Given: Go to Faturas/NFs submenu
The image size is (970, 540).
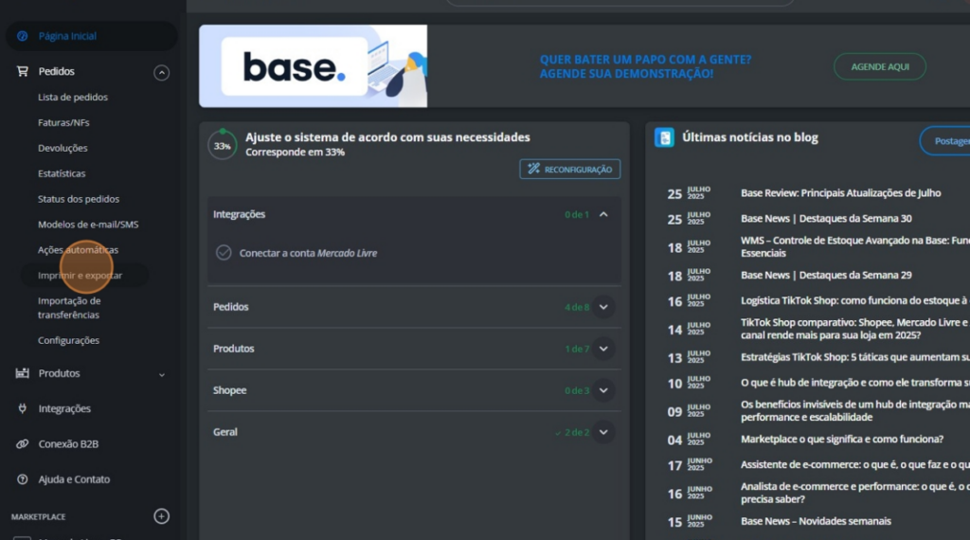Looking at the screenshot, I should pyautogui.click(x=63, y=122).
